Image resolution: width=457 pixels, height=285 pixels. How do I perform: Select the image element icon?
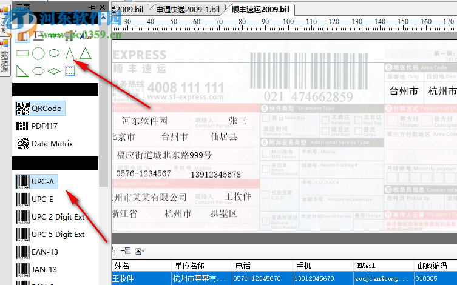(x=22, y=35)
